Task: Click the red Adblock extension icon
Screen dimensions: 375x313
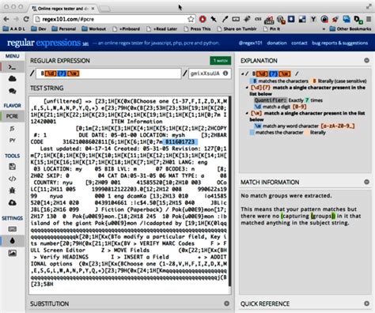Action: pos(203,19)
